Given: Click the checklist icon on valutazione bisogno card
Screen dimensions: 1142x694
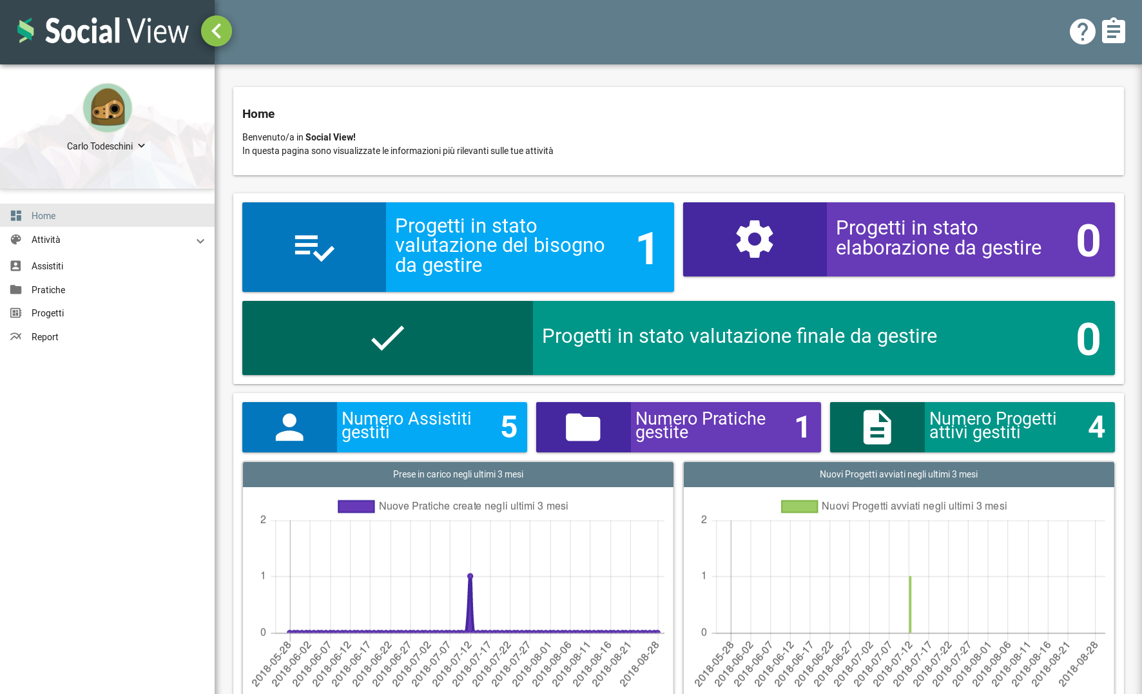Looking at the screenshot, I should (314, 247).
